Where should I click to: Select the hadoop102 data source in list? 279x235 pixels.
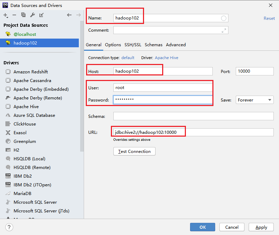tap(39, 43)
